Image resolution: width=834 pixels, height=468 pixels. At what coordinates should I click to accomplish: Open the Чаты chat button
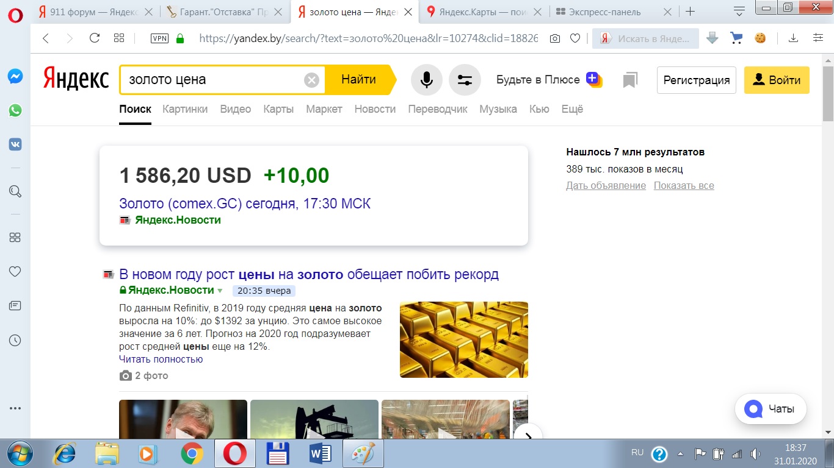click(771, 409)
